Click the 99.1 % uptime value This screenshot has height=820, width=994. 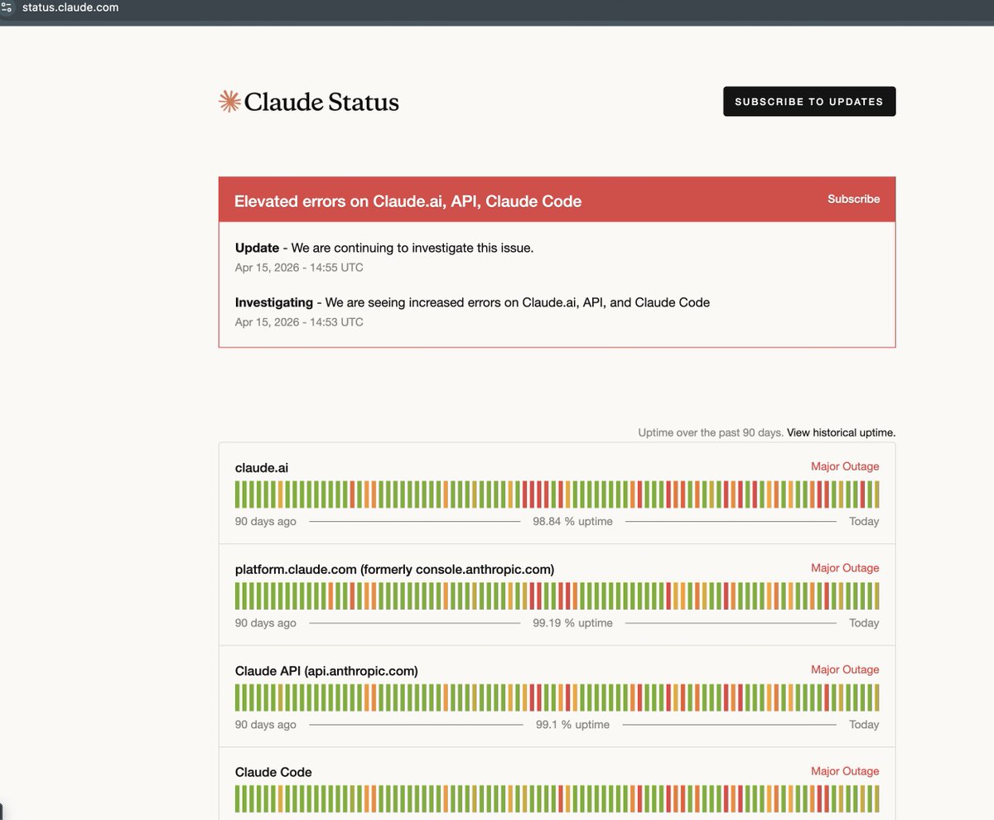point(572,725)
